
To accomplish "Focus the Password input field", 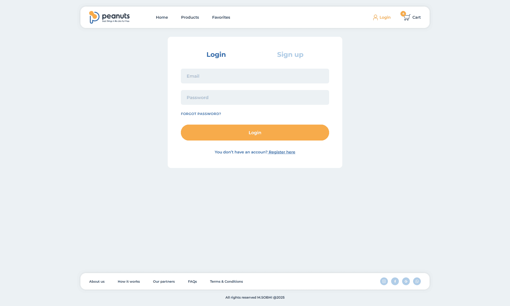I will (255, 97).
